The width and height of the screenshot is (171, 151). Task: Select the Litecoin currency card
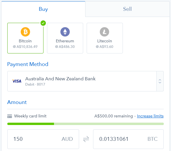(105, 38)
